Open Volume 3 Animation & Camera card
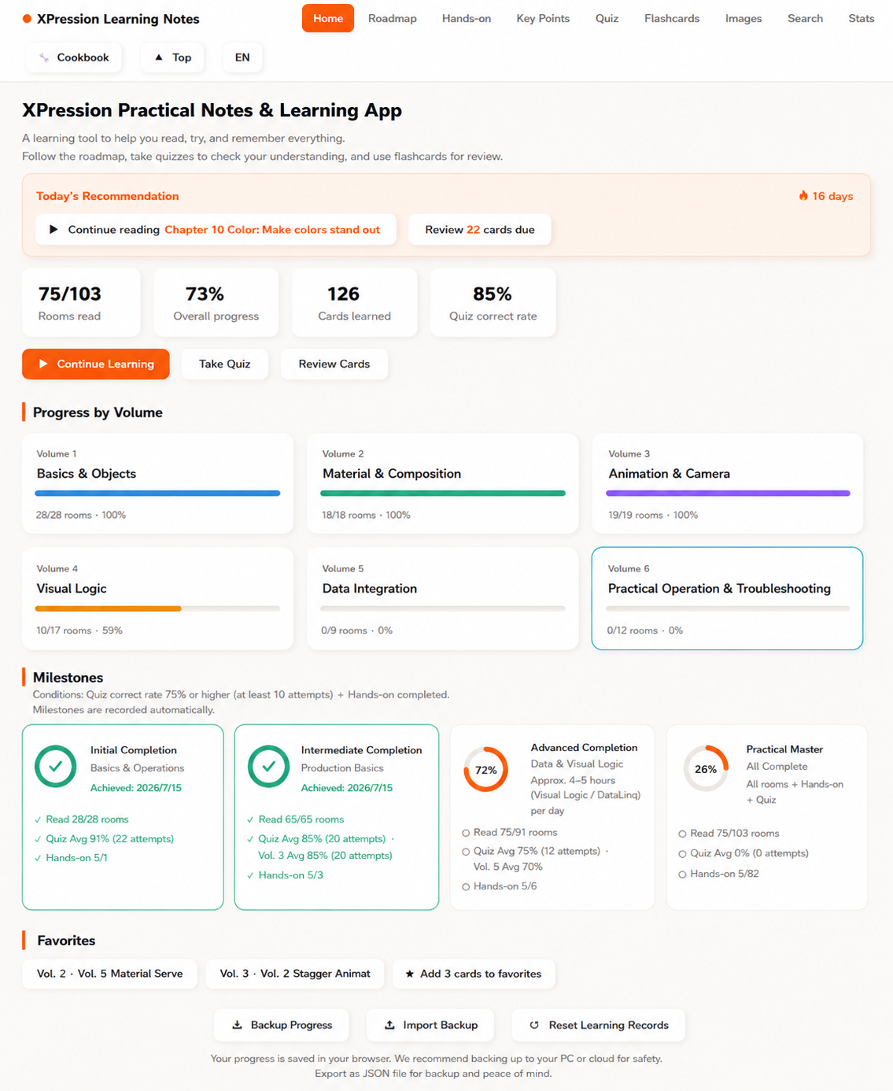This screenshot has height=1091, width=893. click(728, 483)
